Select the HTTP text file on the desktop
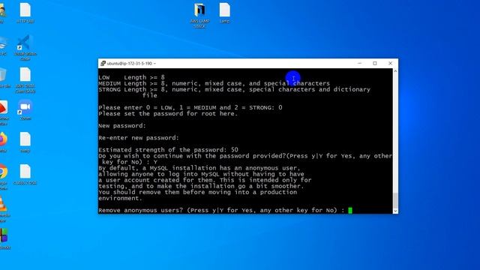Screen dimensions: 480x270 pyautogui.click(x=25, y=13)
